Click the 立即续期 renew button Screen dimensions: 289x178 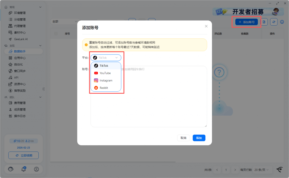[23, 155]
